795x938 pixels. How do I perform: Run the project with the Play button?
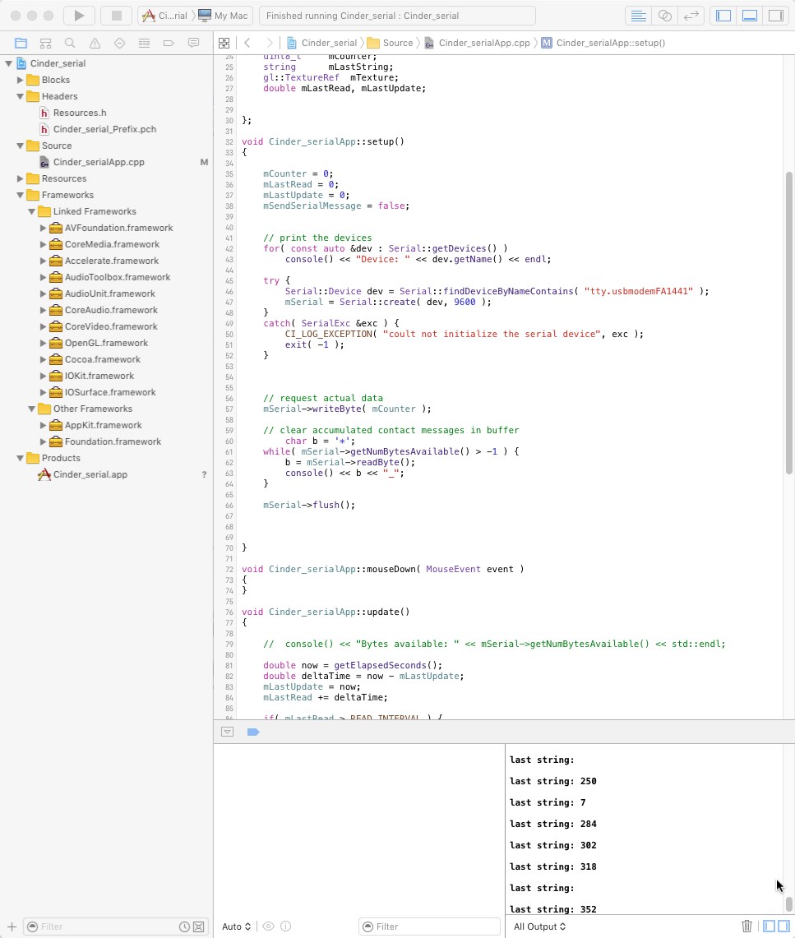pos(79,16)
